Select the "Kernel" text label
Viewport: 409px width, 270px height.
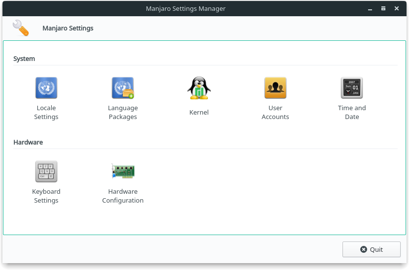click(x=199, y=113)
